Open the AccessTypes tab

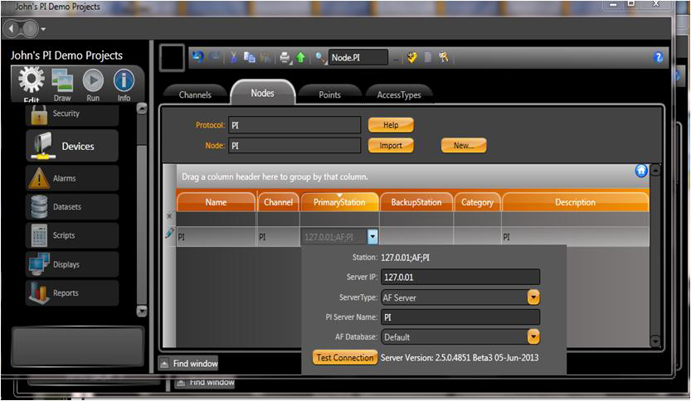pos(399,94)
